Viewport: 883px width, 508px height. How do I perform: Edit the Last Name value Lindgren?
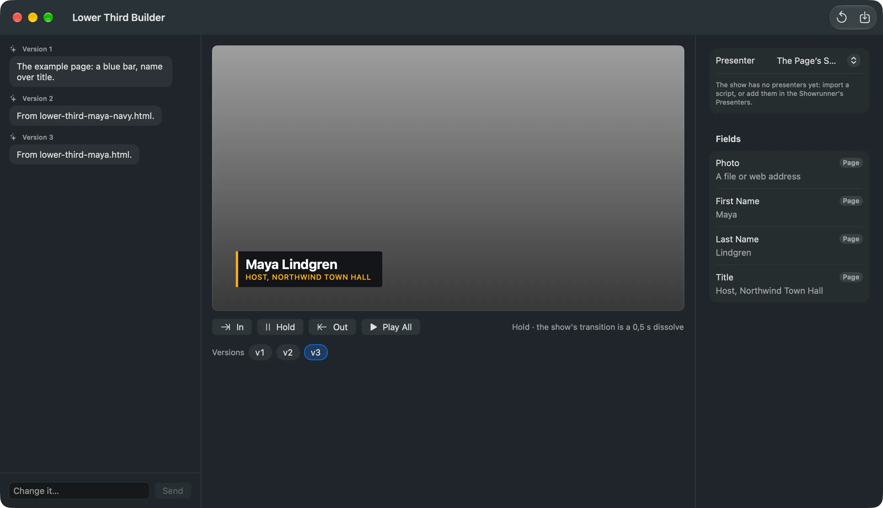tap(733, 253)
